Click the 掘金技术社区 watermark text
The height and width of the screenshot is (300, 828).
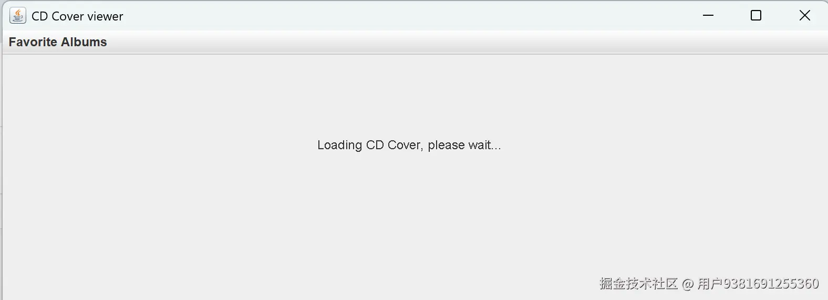(x=638, y=284)
